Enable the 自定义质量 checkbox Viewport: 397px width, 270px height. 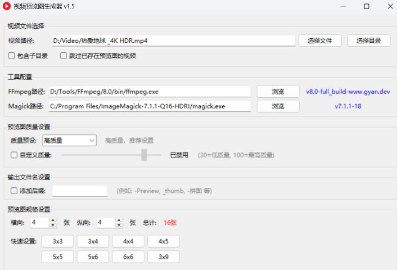pos(14,155)
